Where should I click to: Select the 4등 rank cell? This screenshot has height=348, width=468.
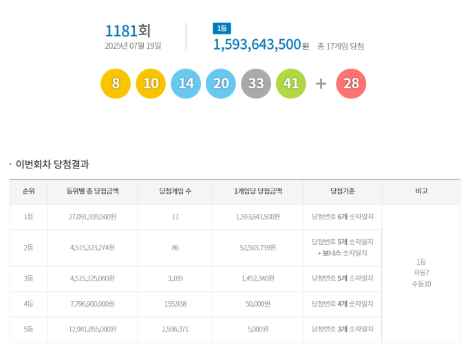coord(29,304)
